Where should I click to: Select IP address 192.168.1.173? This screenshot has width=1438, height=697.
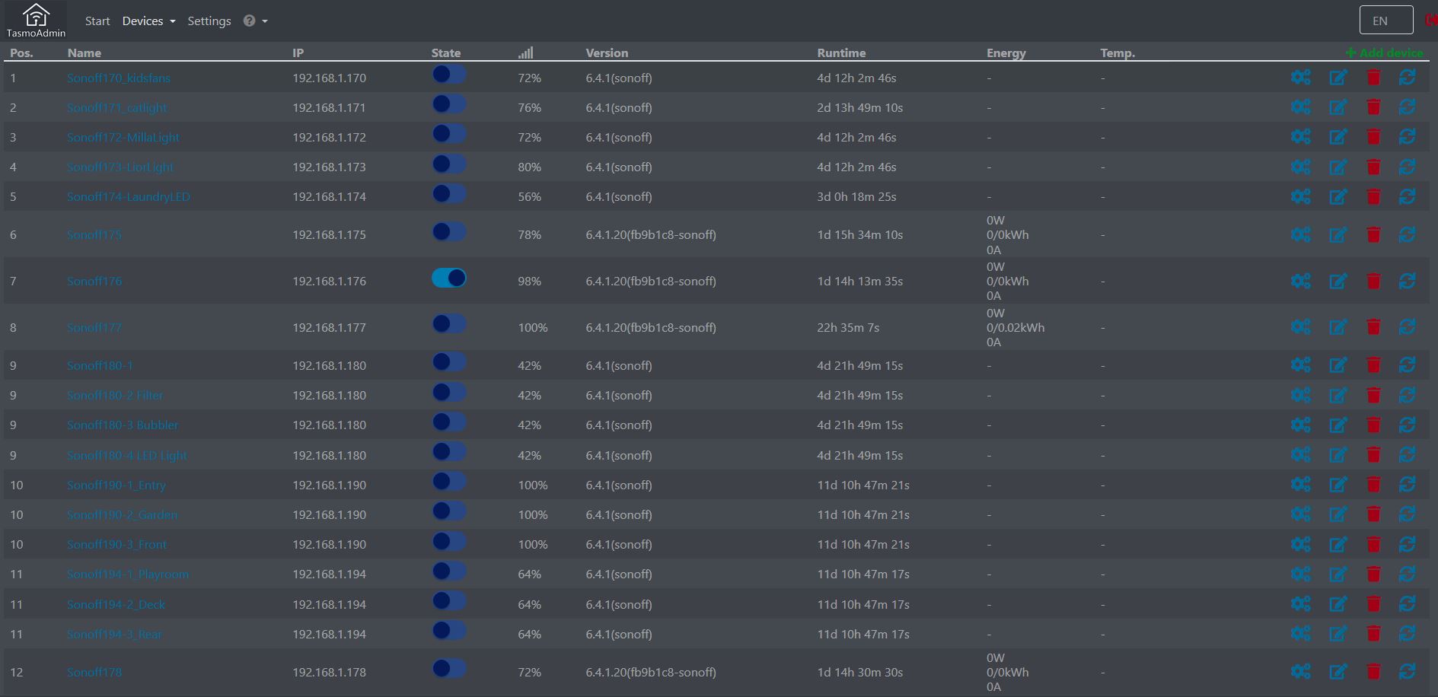click(329, 167)
